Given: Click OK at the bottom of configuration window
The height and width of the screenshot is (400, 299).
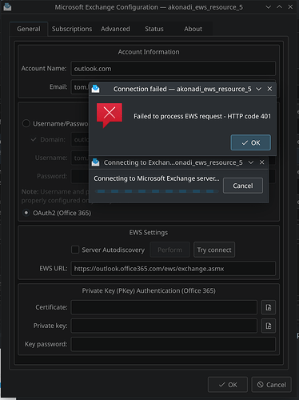Looking at the screenshot, I should coord(228,385).
